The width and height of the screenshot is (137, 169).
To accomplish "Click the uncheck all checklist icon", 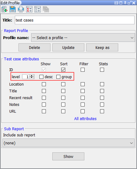I will point(38,9).
